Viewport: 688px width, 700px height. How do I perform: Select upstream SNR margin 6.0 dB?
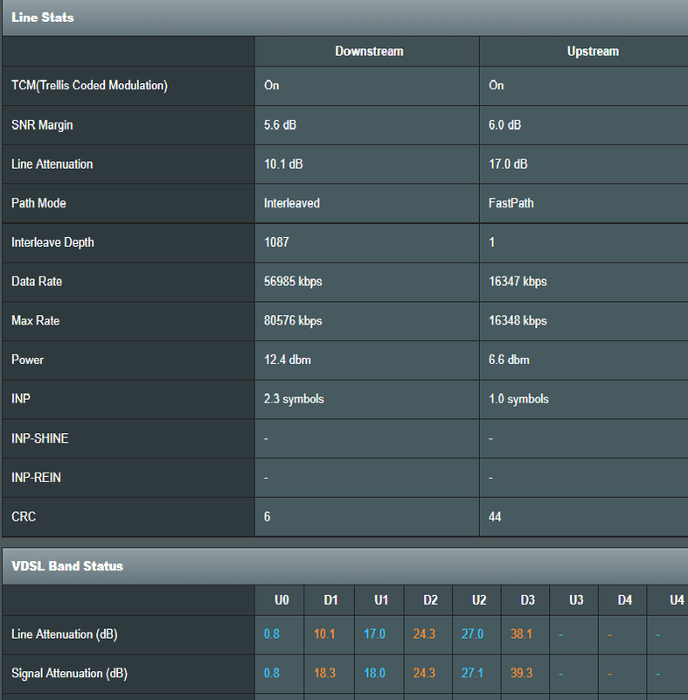point(504,125)
